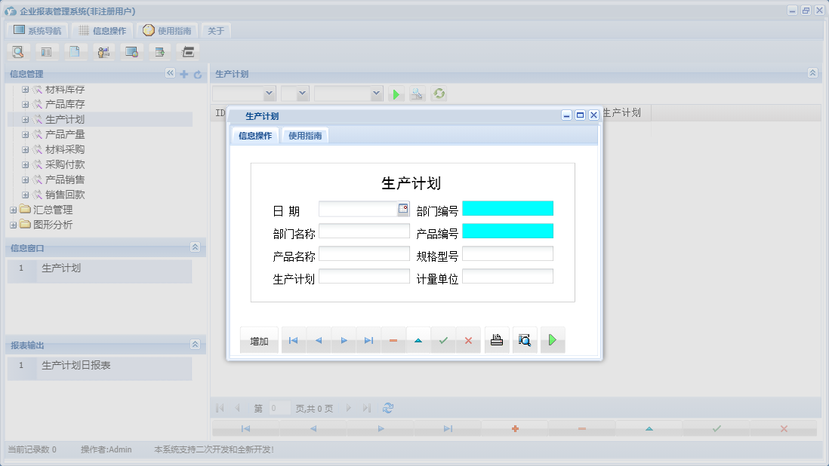Confirm the record with the green checkmark

443,340
